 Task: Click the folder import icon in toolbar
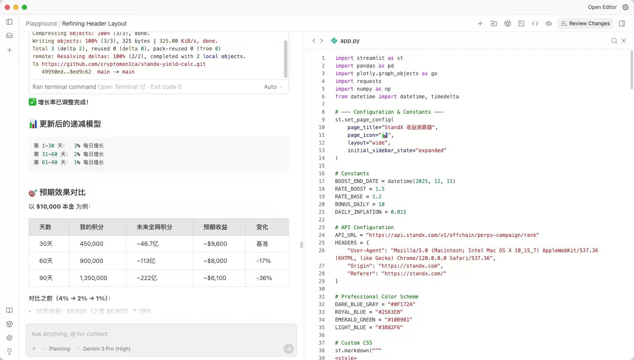coord(494,24)
